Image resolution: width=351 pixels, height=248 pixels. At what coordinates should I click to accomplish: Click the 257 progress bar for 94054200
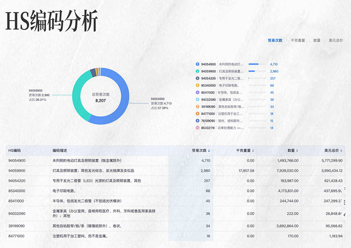point(258,78)
